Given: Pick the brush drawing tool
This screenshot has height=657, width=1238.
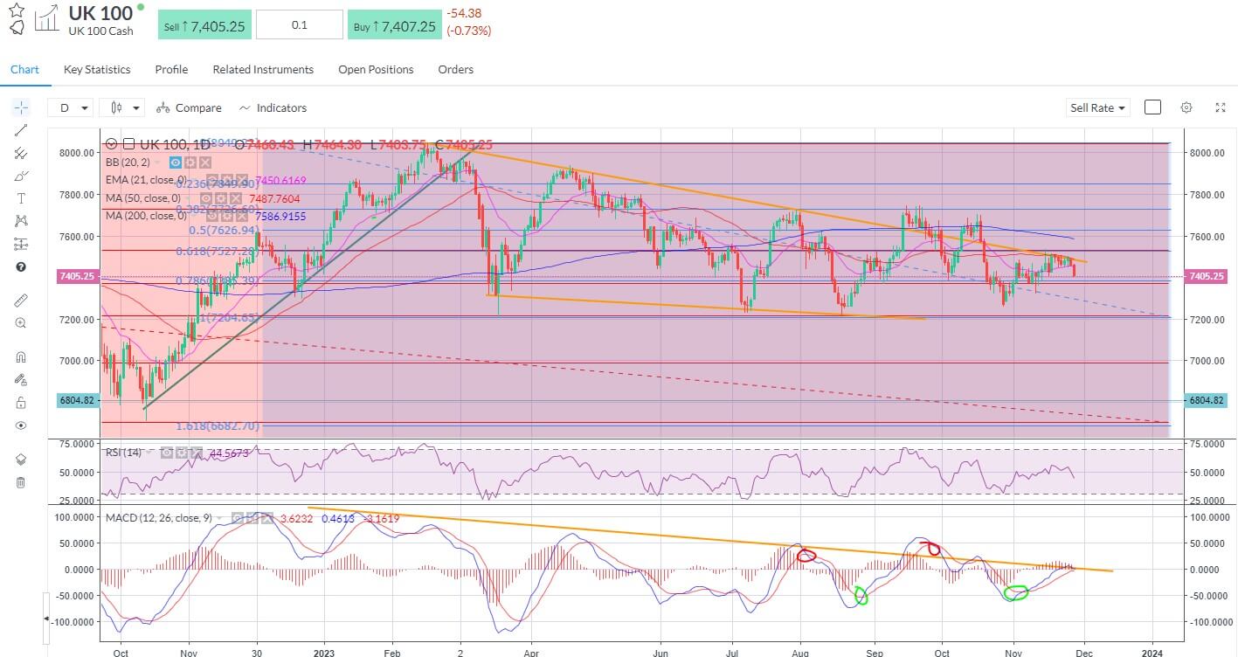Looking at the screenshot, I should [21, 176].
